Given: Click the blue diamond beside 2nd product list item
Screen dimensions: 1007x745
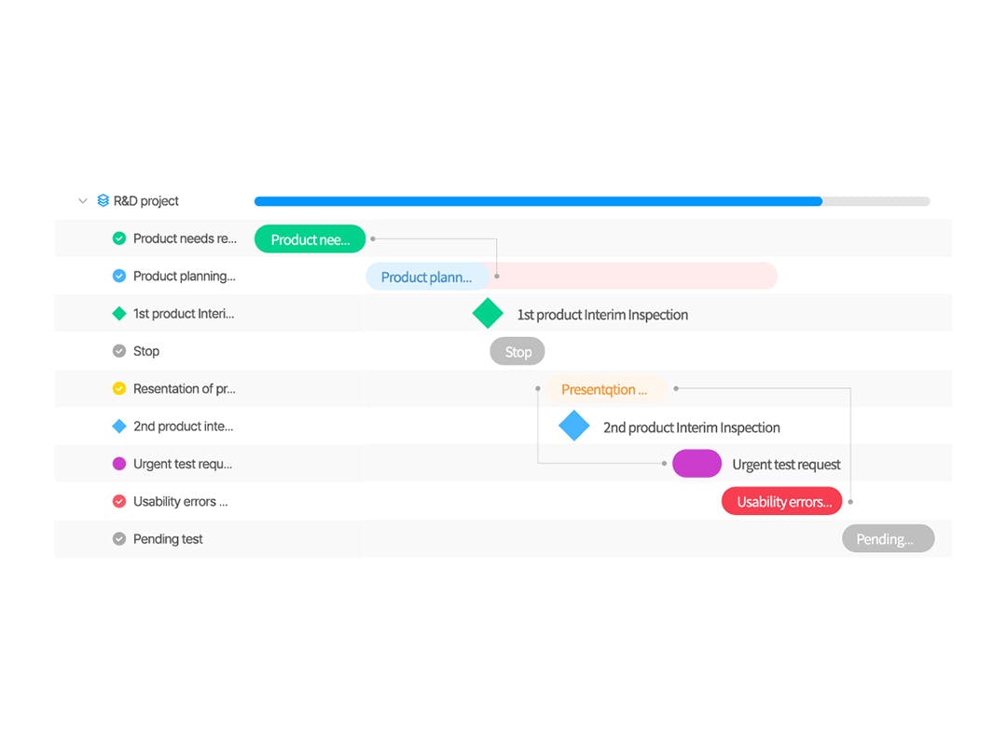Looking at the screenshot, I should [x=119, y=427].
